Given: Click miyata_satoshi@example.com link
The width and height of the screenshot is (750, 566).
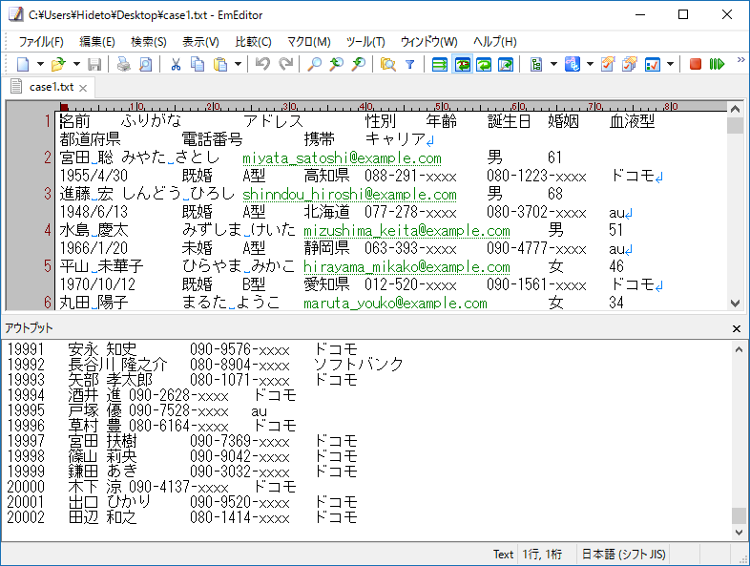Looking at the screenshot, I should pyautogui.click(x=342, y=157).
